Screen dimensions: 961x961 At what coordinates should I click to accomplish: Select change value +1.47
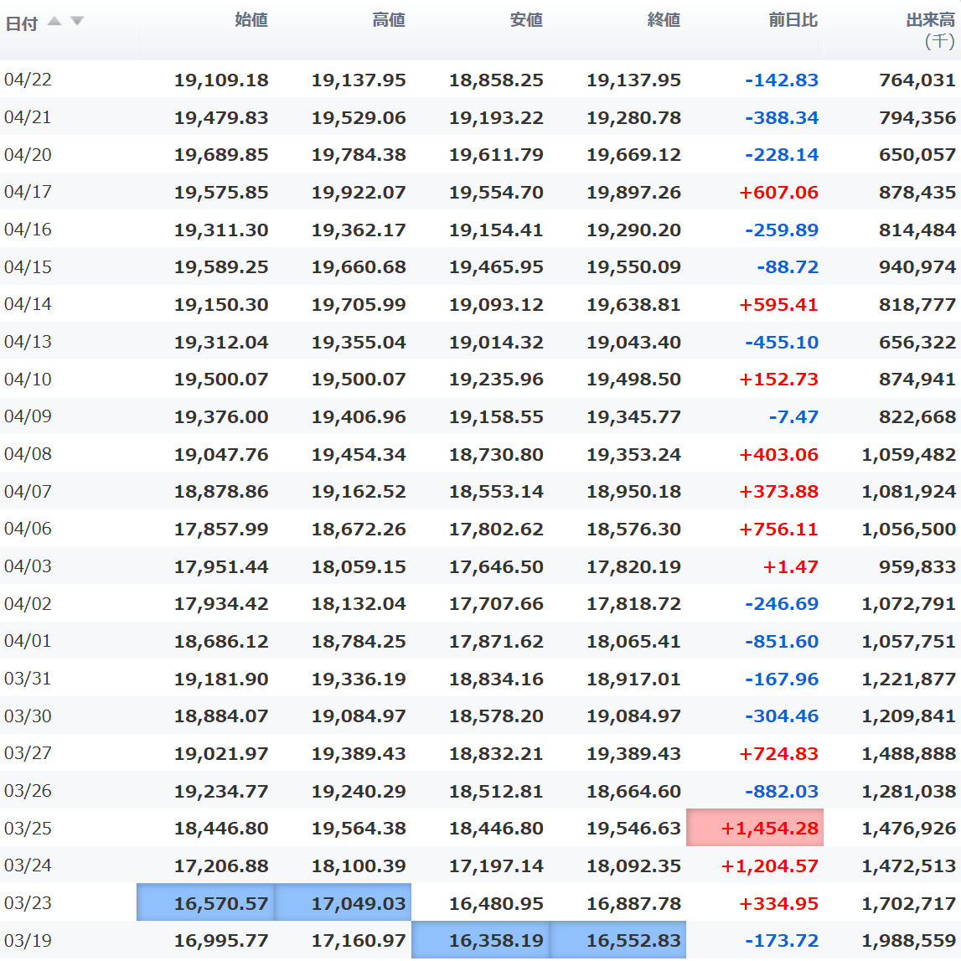point(791,567)
